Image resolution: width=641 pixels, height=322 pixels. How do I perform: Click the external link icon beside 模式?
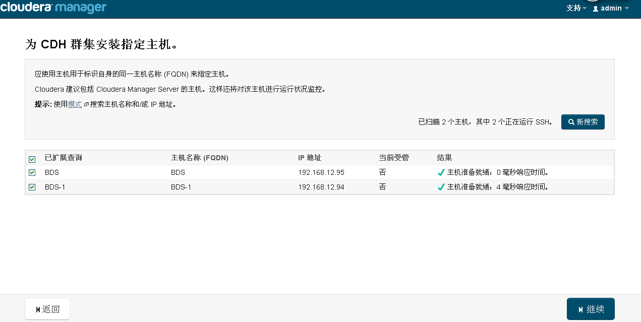click(x=86, y=105)
